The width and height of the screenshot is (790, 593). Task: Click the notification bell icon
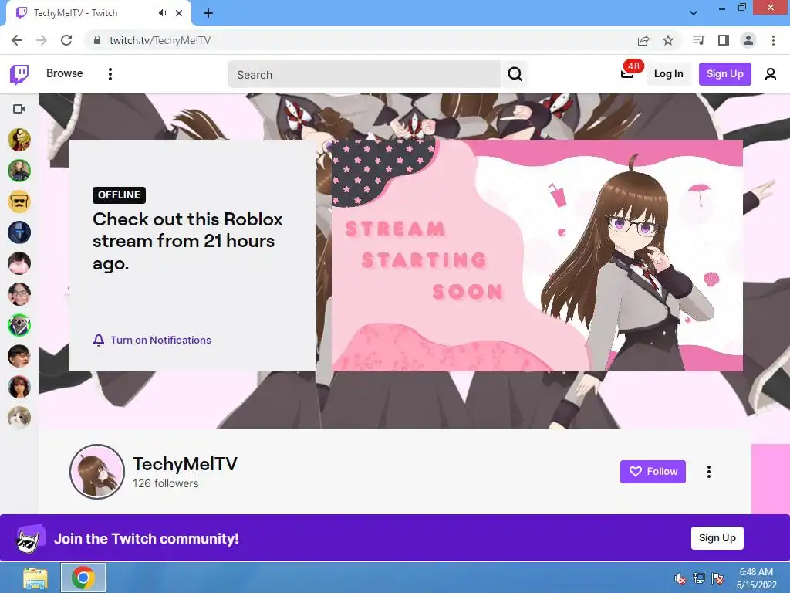point(99,341)
